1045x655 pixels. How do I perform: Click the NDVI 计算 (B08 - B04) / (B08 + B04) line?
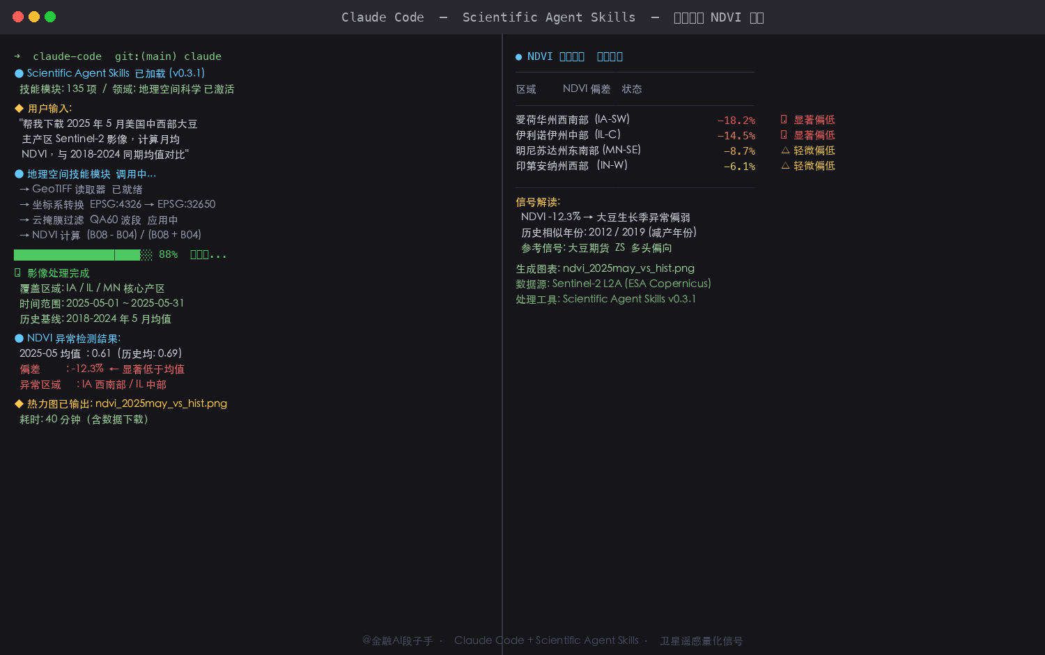click(x=110, y=235)
